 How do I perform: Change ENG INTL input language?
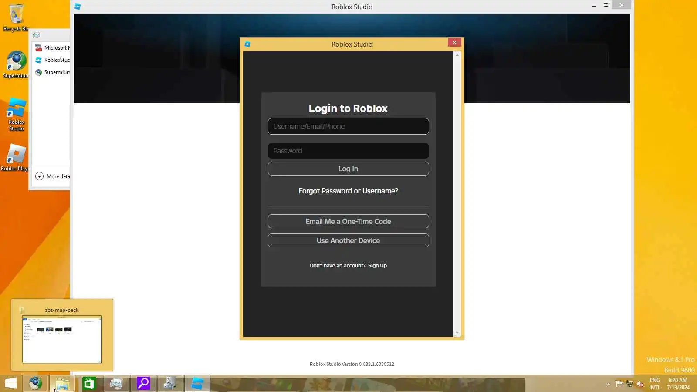[x=655, y=384]
